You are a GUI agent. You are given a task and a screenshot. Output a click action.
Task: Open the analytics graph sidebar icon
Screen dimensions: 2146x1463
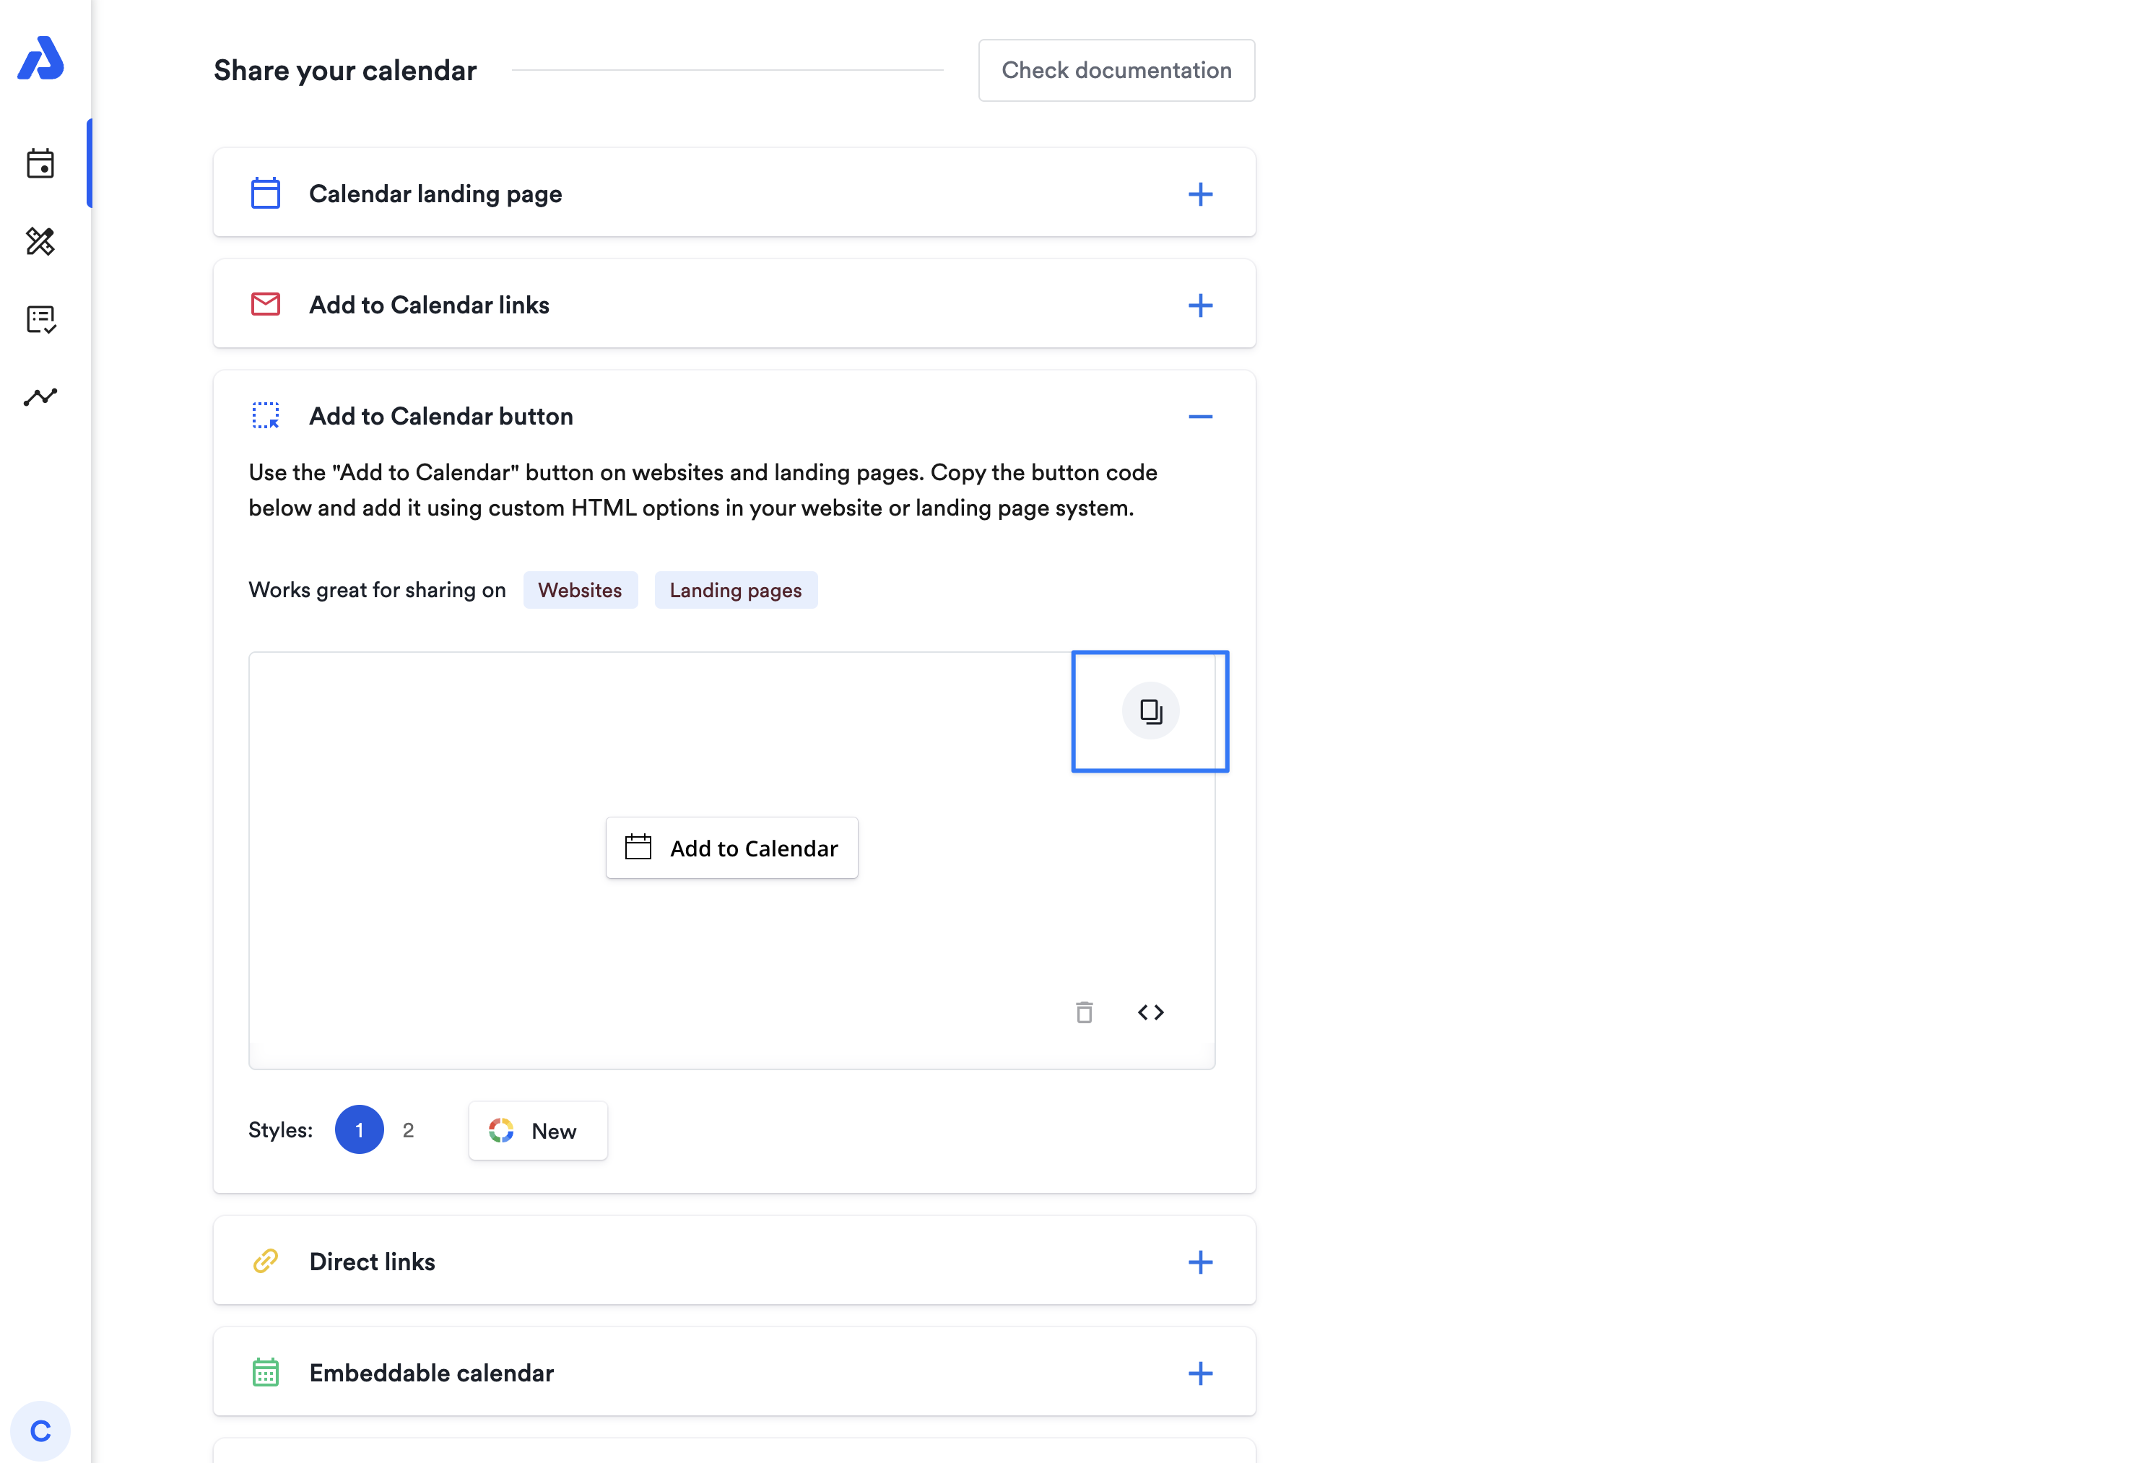pyautogui.click(x=40, y=397)
